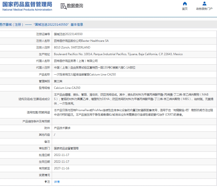Open the 详情 details link
Image resolution: width=217 pixels, height=188 pixels.
tap(57, 182)
